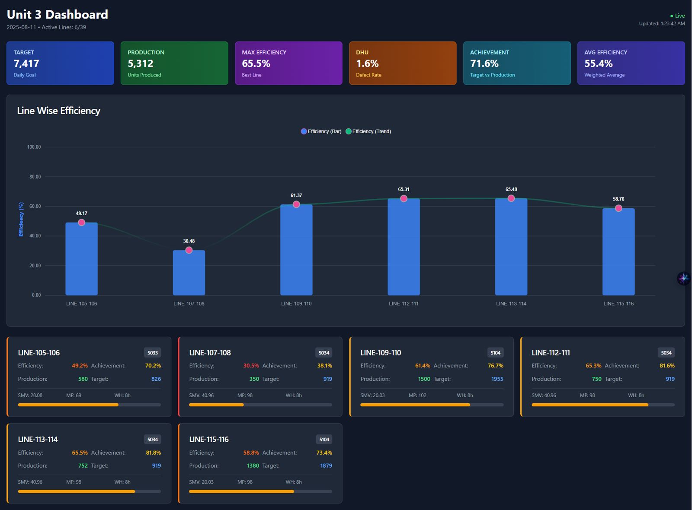Click the pink data point labeled 30.48
Viewport: 692px width, 510px height.
click(189, 250)
